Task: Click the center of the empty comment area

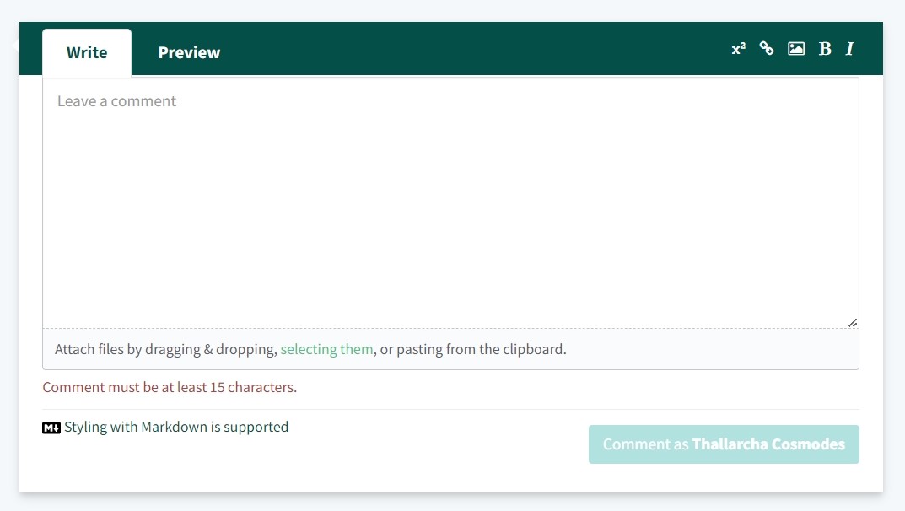Action: [x=450, y=202]
